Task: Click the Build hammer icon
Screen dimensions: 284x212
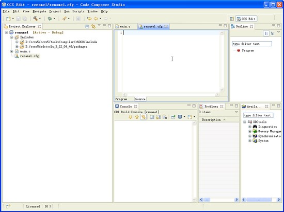Action: (x=36, y=19)
